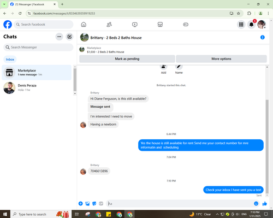Viewport: 273px width, 218px height.
Task: Click the 'Having a newborn' message
Action: pyautogui.click(x=103, y=125)
